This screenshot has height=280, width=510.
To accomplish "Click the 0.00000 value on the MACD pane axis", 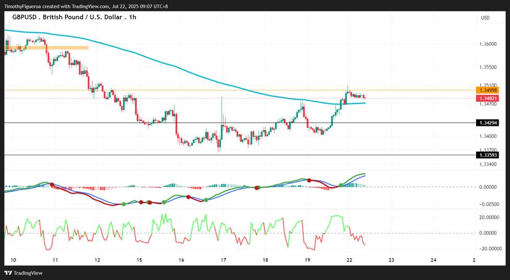I will coord(488,187).
